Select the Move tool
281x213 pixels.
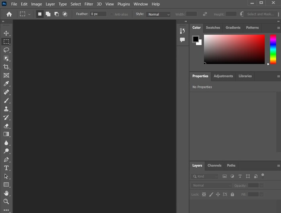coord(6,33)
